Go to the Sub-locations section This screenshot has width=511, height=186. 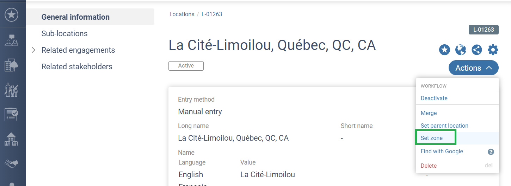(64, 33)
